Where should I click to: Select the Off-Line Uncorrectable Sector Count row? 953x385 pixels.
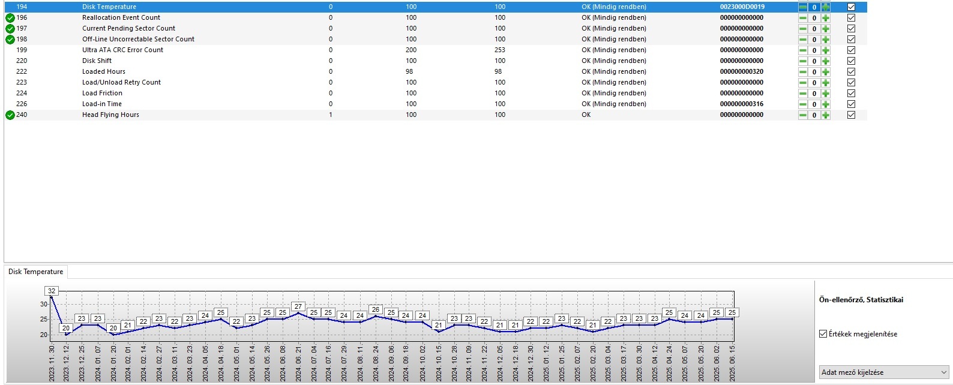436,40
